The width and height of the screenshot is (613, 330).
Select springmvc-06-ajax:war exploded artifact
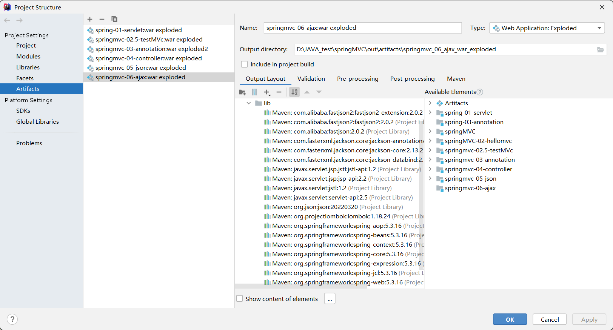pyautogui.click(x=159, y=77)
